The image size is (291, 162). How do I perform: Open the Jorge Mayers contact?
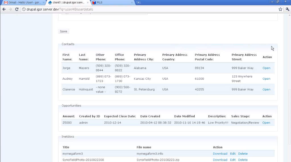click(x=266, y=68)
